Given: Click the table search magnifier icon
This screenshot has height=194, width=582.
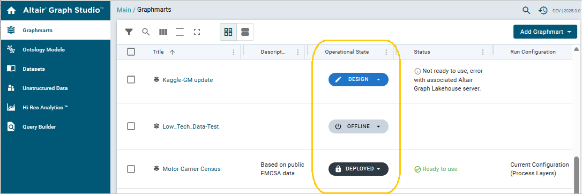Looking at the screenshot, I should (146, 32).
